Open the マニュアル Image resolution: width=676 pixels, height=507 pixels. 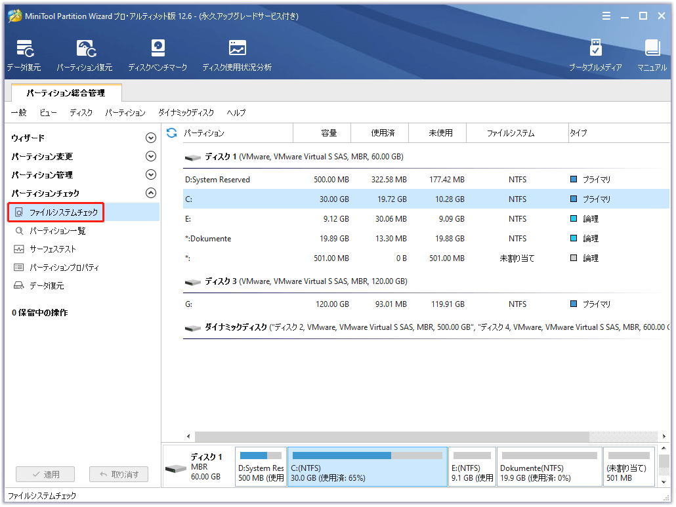(652, 55)
